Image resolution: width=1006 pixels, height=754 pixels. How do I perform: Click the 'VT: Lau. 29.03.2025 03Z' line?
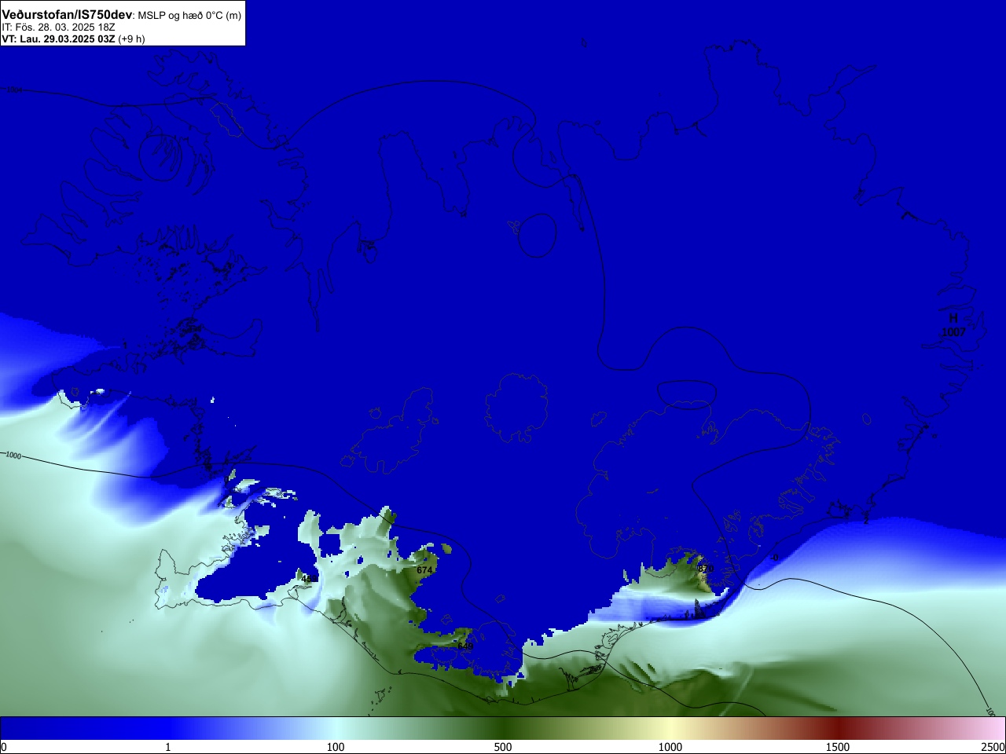pyautogui.click(x=58, y=38)
